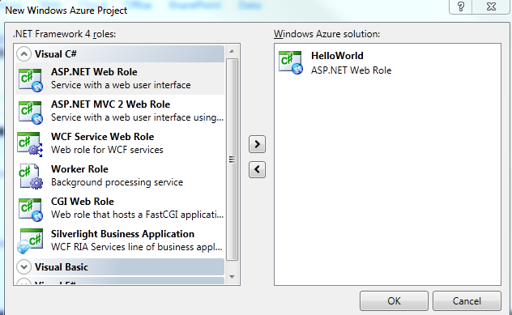Click the WCF Service Web Role gear icon
512x315 pixels.
pos(30,145)
